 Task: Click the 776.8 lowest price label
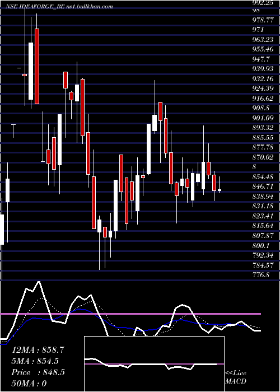[262, 275]
